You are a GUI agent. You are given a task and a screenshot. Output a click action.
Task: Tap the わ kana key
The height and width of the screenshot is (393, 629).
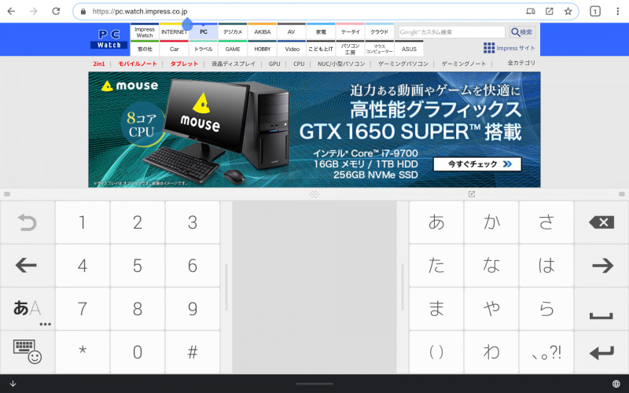[491, 351]
